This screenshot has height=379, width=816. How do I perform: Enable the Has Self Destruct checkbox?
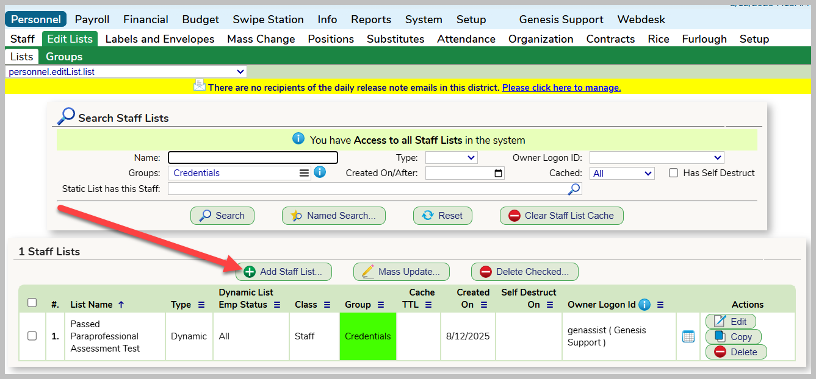pos(674,173)
